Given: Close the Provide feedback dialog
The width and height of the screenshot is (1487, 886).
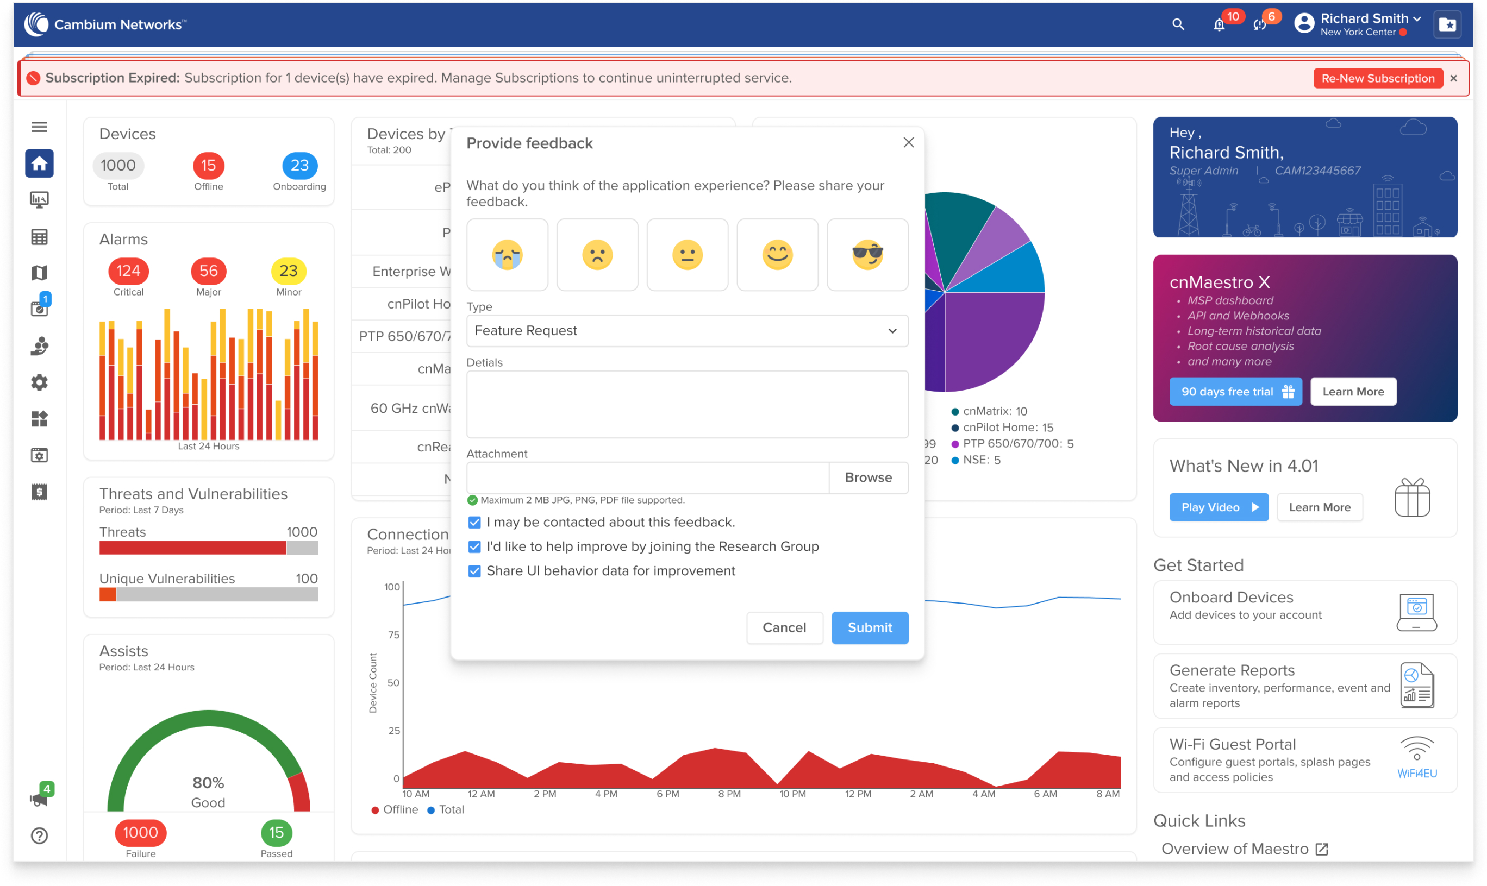Looking at the screenshot, I should coord(909,143).
